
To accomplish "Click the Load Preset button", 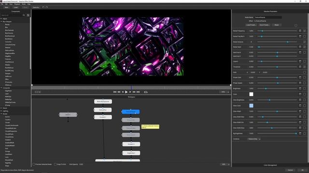I will point(251,25).
